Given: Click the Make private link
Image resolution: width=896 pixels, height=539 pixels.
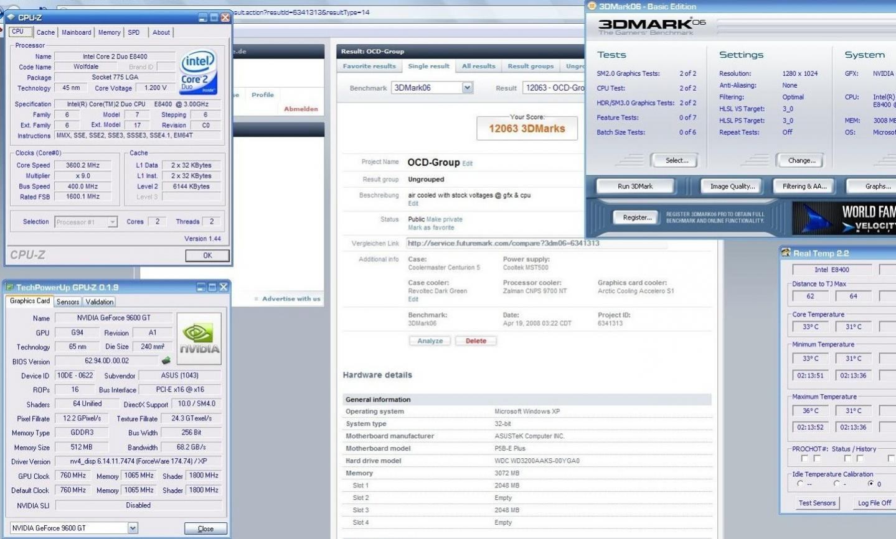Looking at the screenshot, I should [445, 219].
